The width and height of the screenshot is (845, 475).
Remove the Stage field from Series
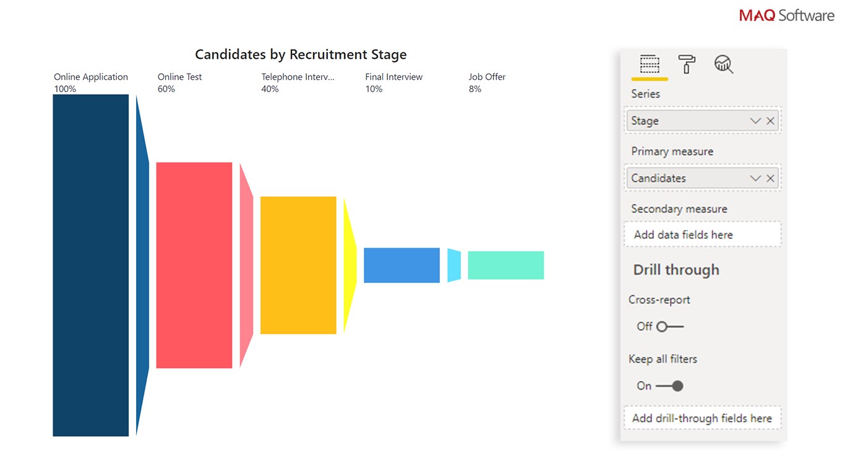click(x=771, y=121)
